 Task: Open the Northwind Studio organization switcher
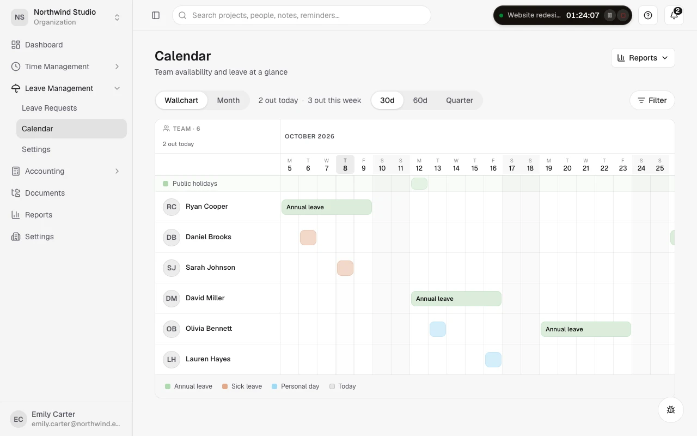[x=66, y=17]
